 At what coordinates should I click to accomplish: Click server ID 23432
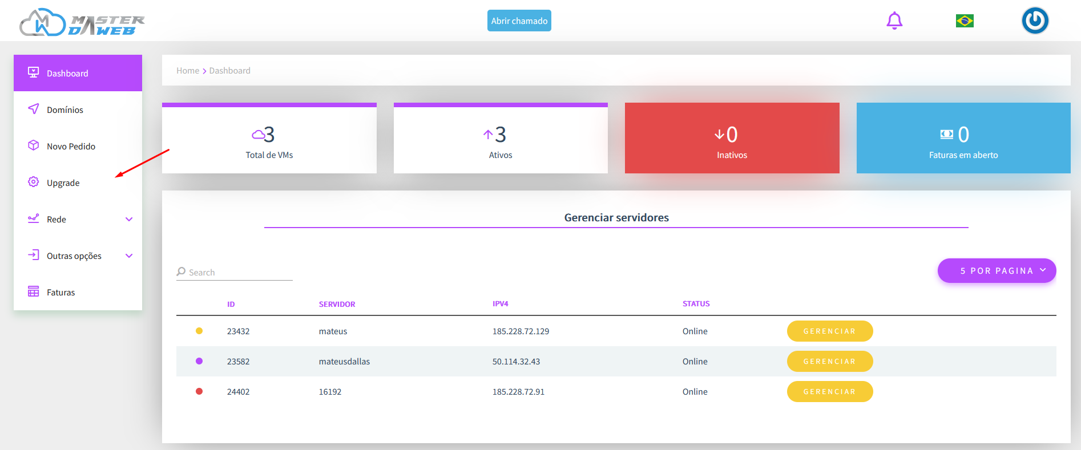pos(239,331)
